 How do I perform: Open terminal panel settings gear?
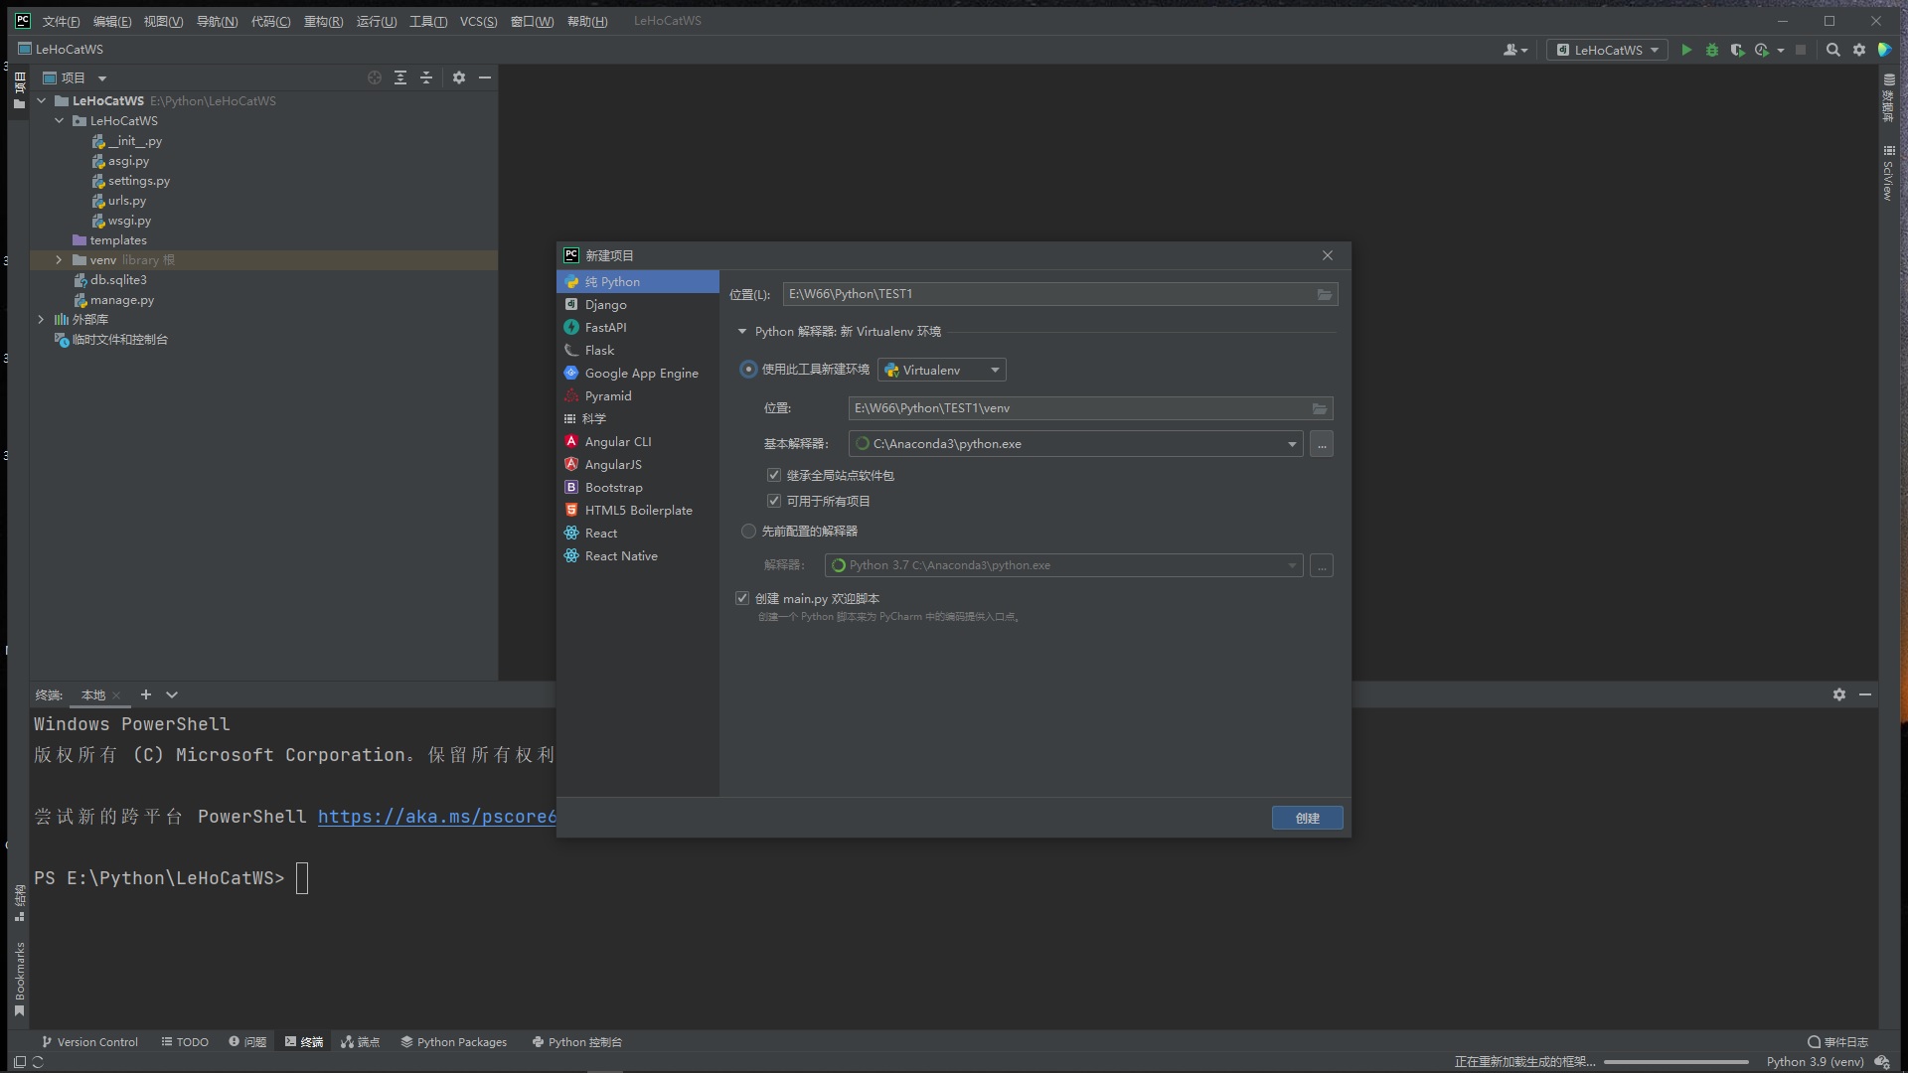[1839, 694]
